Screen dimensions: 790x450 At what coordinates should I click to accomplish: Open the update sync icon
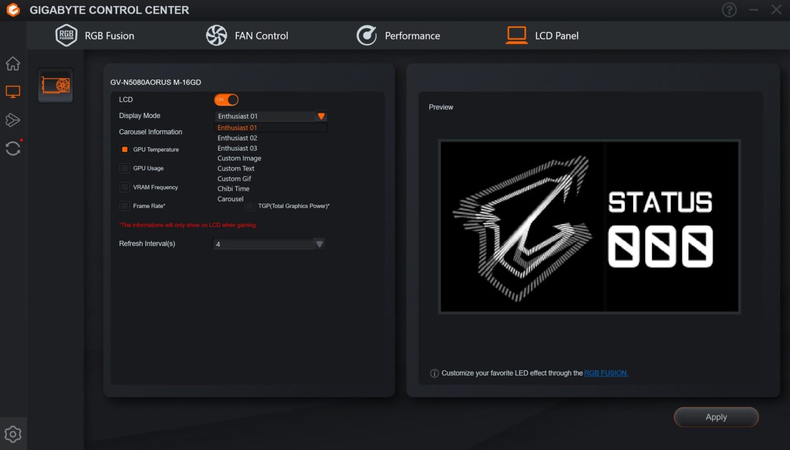[13, 148]
